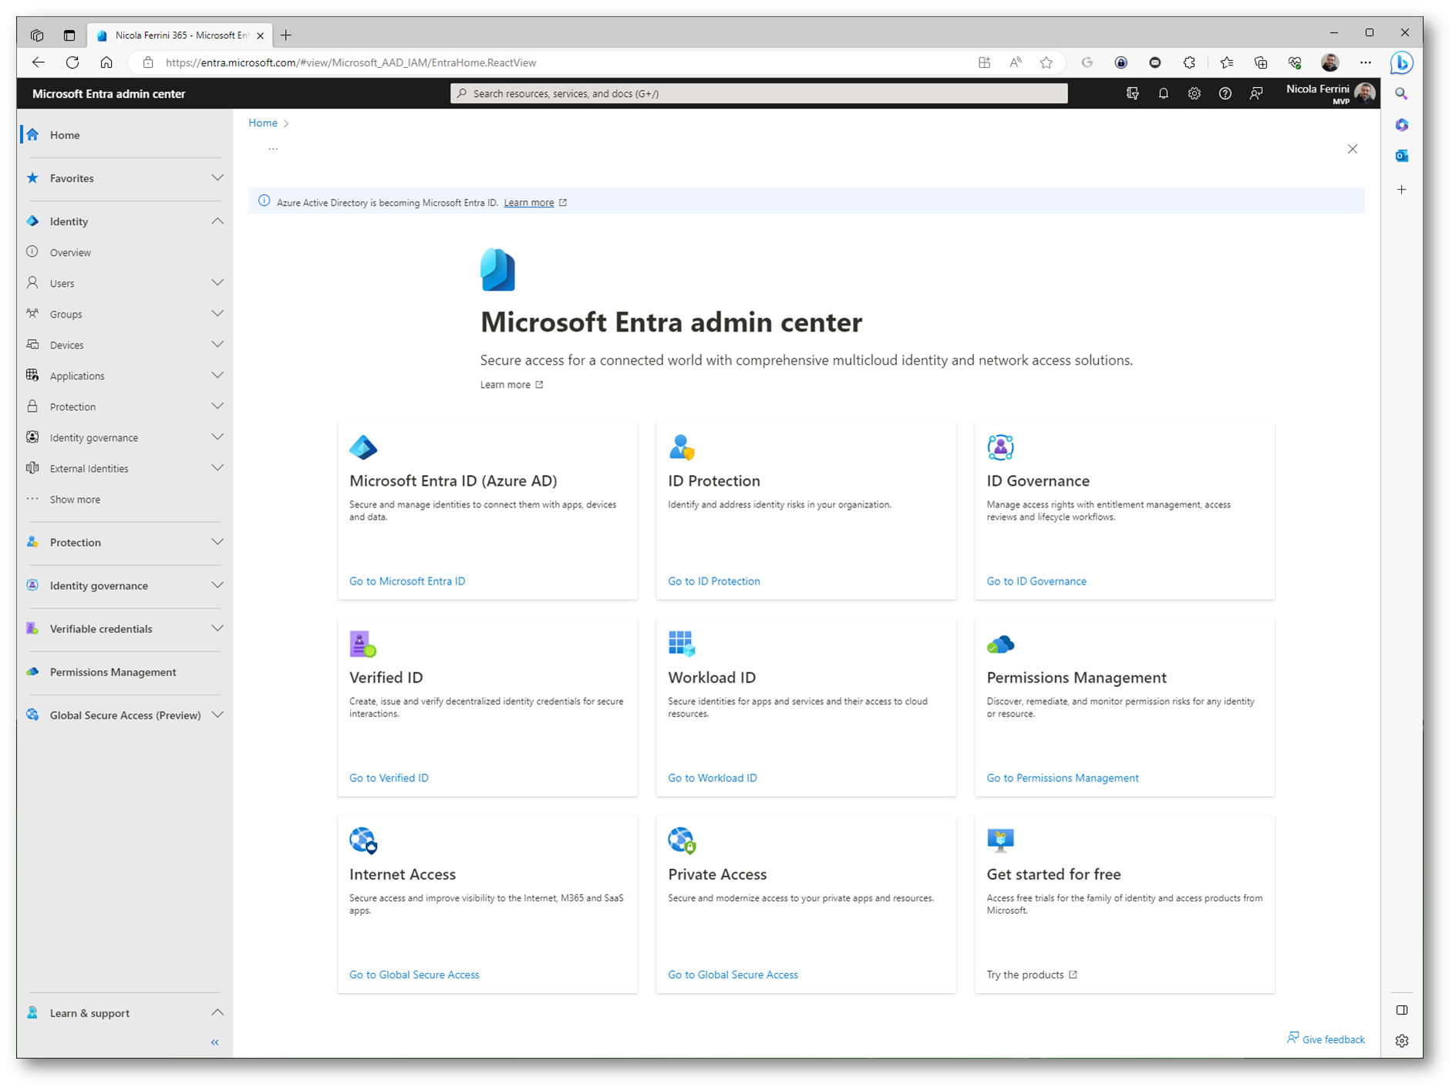The width and height of the screenshot is (1456, 1091).
Task: Open Edge sidebar settings gear at bottom
Action: (1401, 1041)
